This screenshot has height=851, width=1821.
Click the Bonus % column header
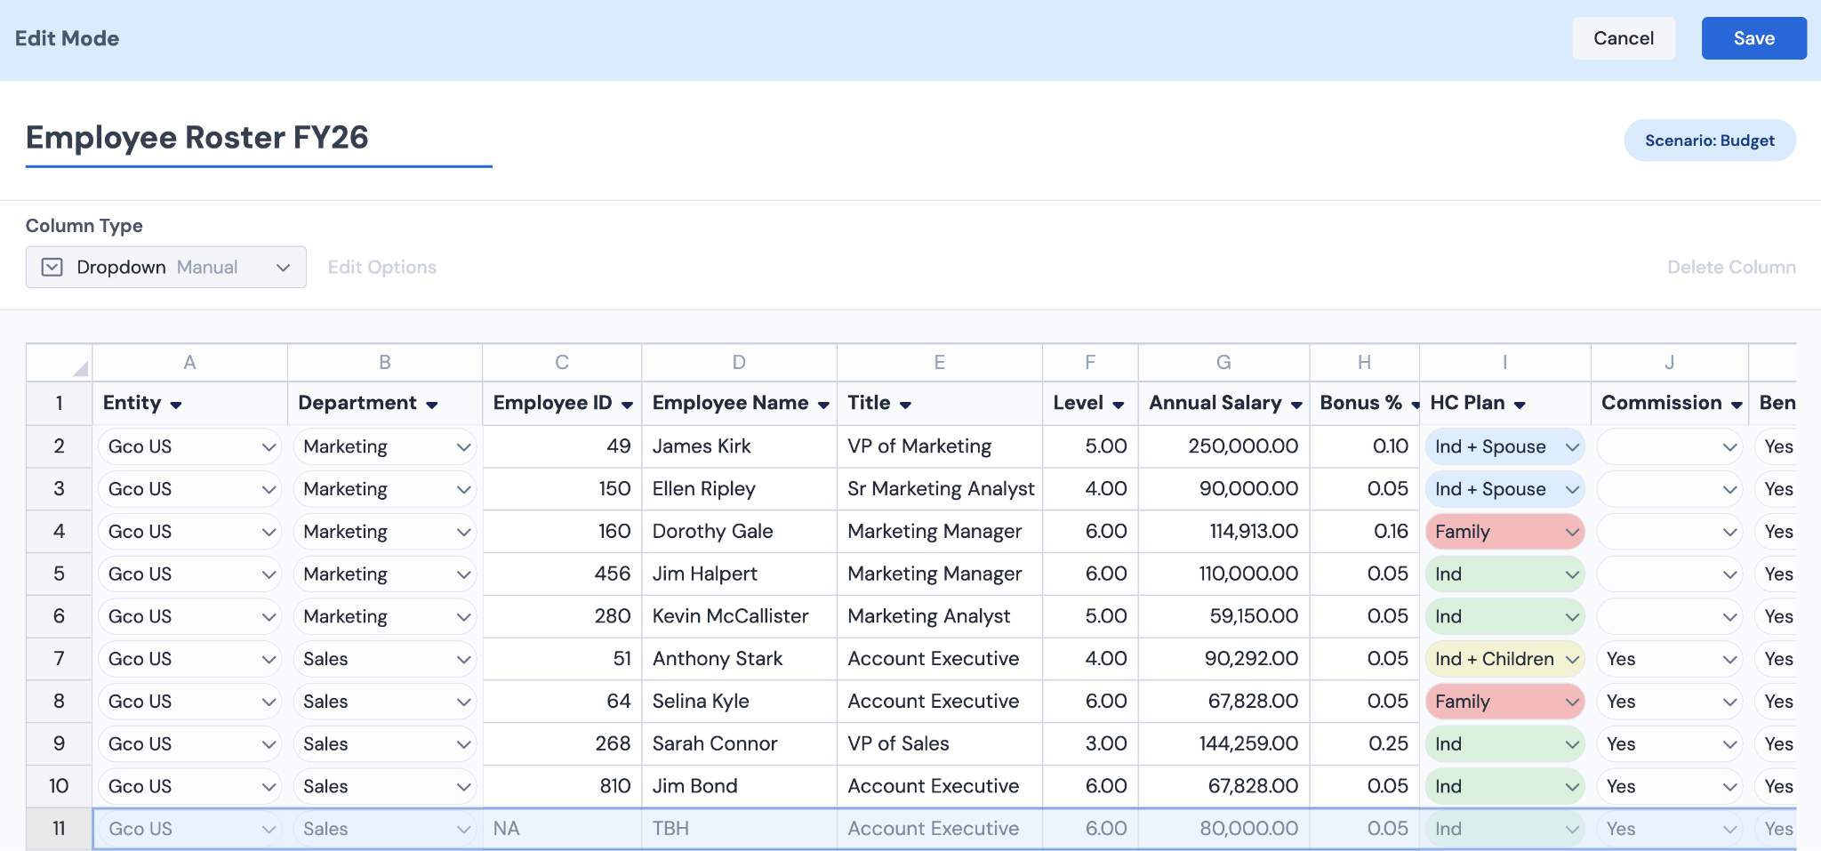coord(1364,404)
